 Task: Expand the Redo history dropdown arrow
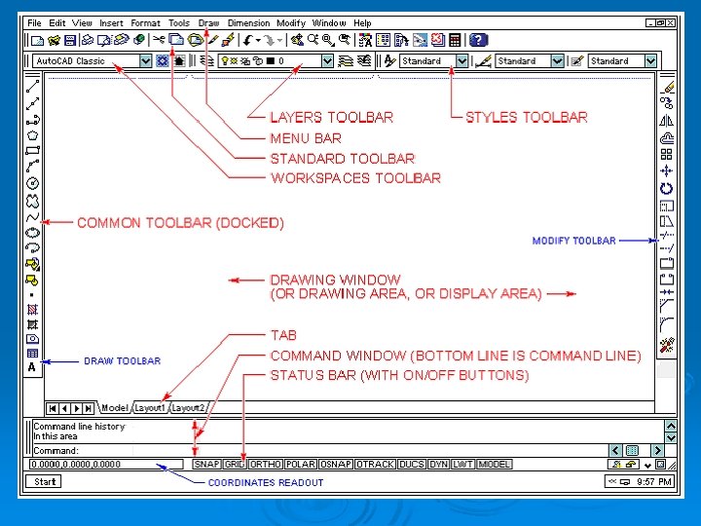(x=279, y=41)
